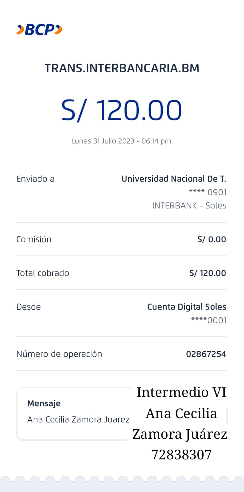Click the transfer date and time text

coord(122,141)
